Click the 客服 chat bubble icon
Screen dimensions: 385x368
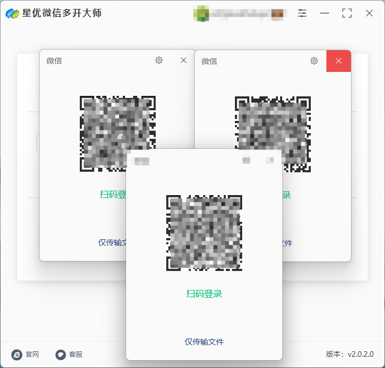tap(61, 355)
